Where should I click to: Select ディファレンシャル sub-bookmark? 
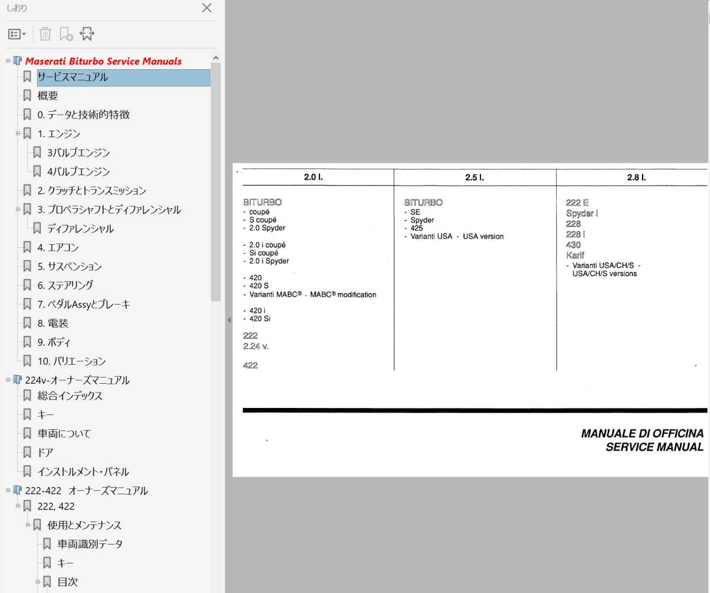pos(80,228)
